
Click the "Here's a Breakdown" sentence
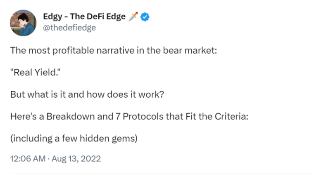(129, 117)
